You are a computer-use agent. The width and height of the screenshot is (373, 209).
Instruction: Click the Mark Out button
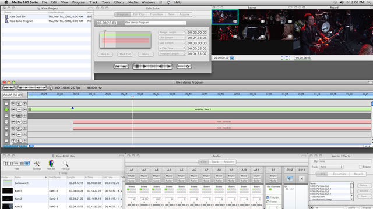[125, 54]
